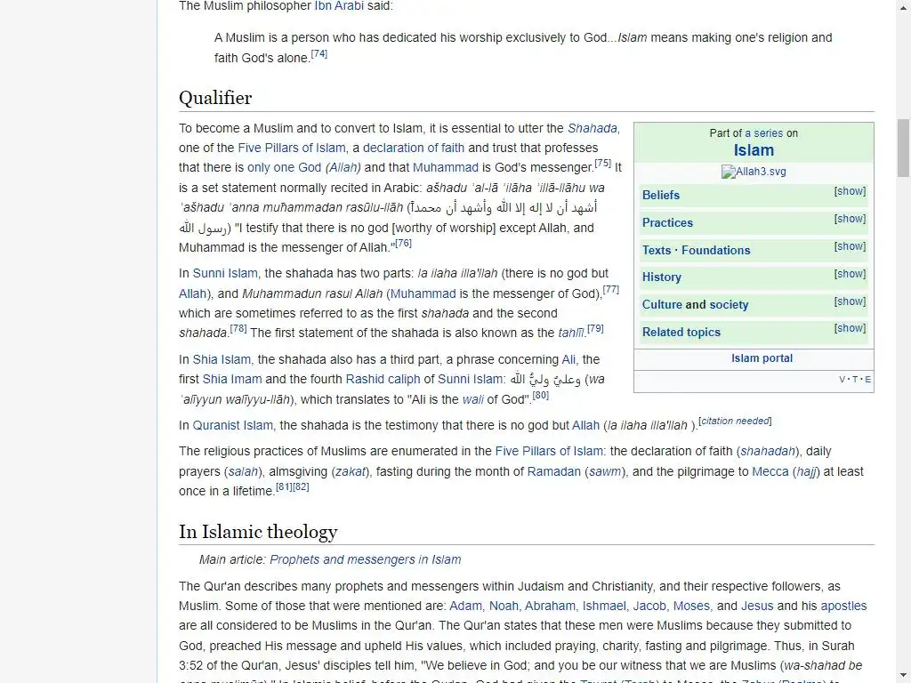This screenshot has height=683, width=911.
Task: Open the Mecca link
Action: click(x=770, y=472)
